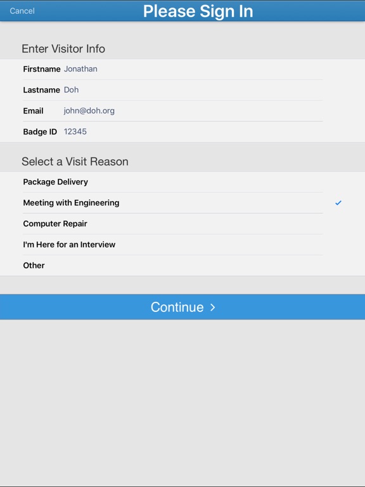Click the Please Sign In title

(x=198, y=11)
